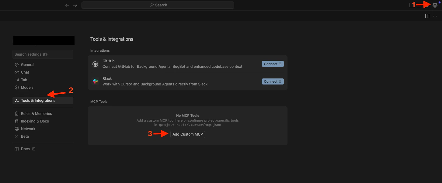Open the Beta settings section

[x=25, y=136]
